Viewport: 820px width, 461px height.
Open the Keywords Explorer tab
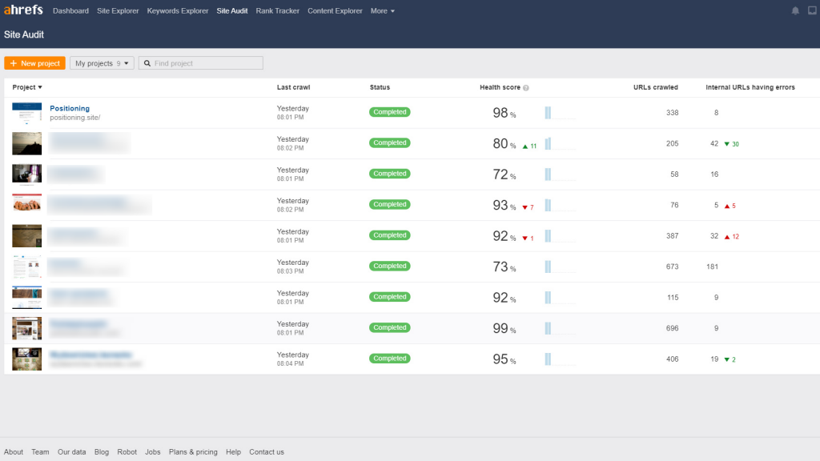pos(177,10)
